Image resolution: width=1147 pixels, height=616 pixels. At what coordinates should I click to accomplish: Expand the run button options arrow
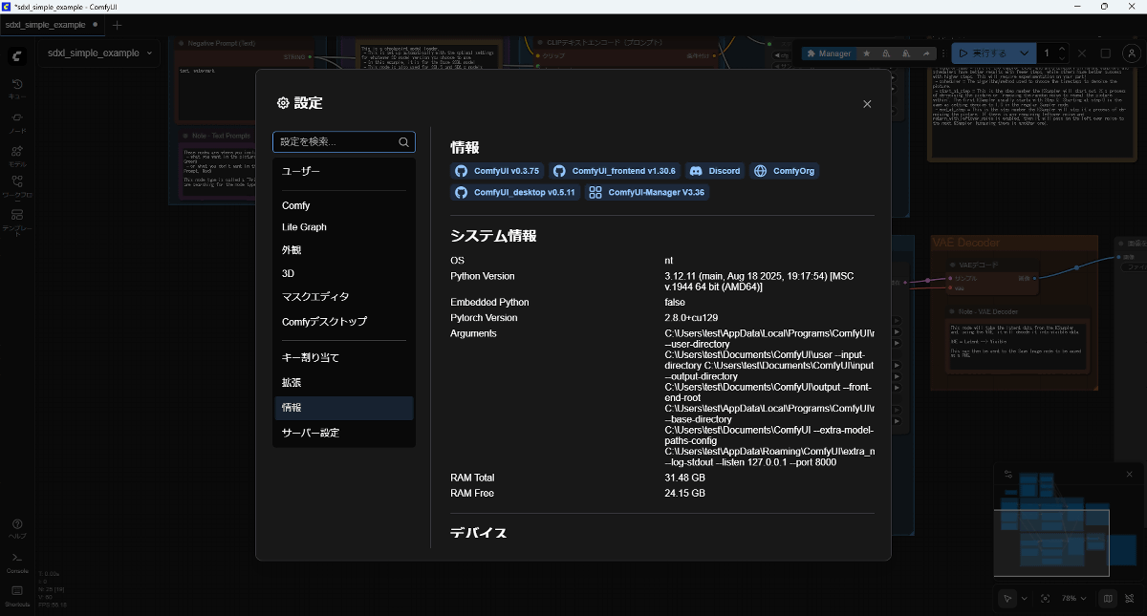click(x=1025, y=53)
